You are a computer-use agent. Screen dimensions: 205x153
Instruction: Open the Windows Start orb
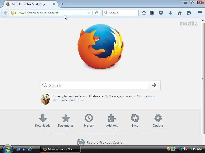(x=7, y=149)
